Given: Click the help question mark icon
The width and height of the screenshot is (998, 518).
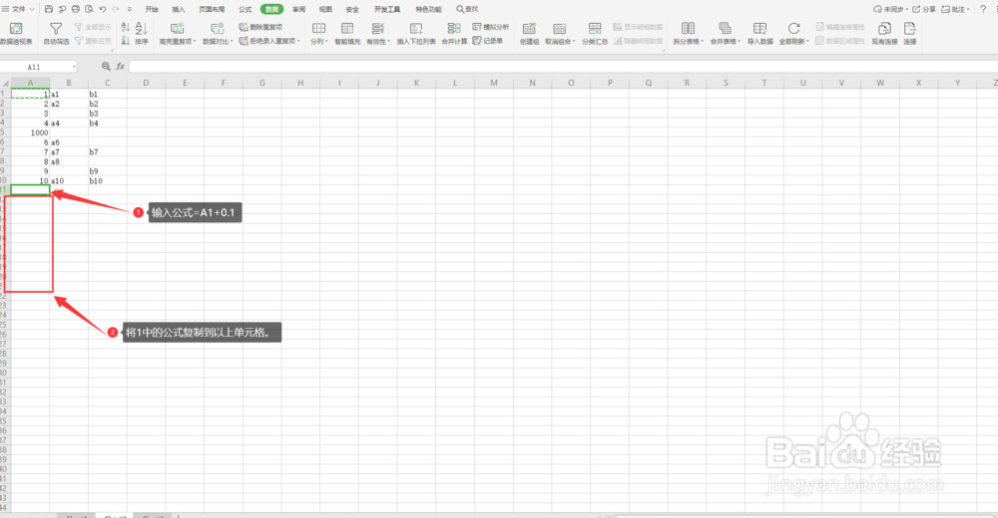Looking at the screenshot, I should click(983, 9).
